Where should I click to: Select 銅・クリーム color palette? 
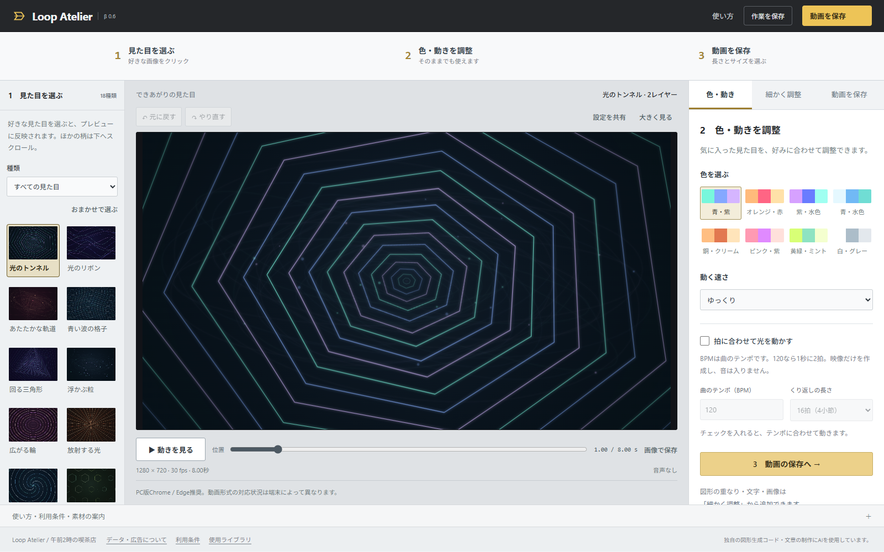click(x=720, y=242)
